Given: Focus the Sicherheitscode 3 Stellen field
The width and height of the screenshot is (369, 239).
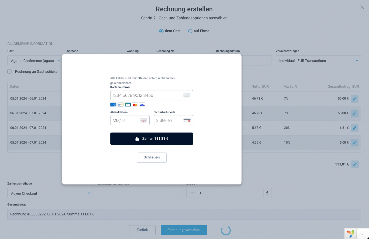Looking at the screenshot, I should point(173,120).
